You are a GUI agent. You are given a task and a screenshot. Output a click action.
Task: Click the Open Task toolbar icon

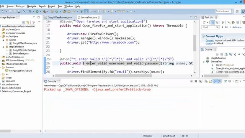tap(69, 11)
